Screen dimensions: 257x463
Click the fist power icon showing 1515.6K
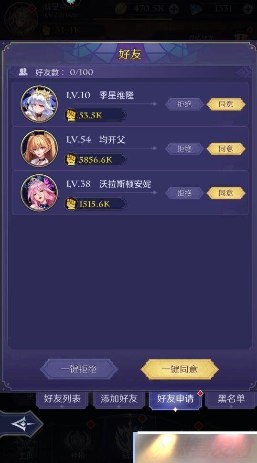(x=71, y=204)
